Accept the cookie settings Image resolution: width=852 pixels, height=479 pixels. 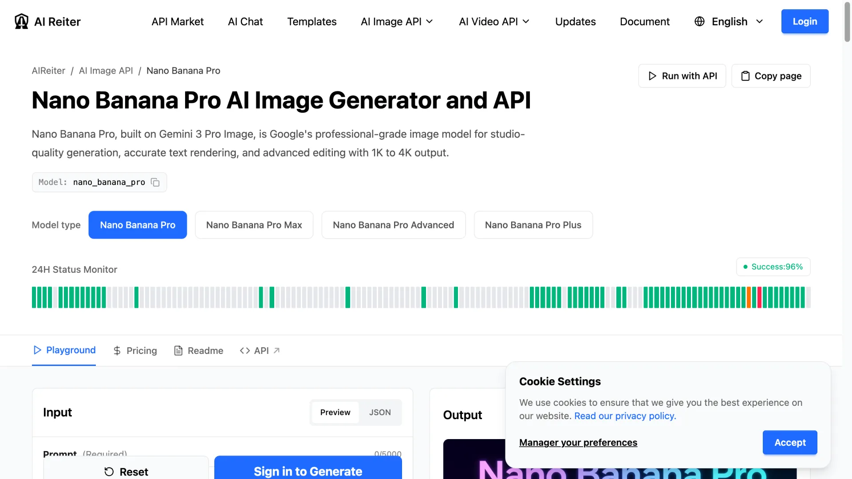[x=790, y=442]
